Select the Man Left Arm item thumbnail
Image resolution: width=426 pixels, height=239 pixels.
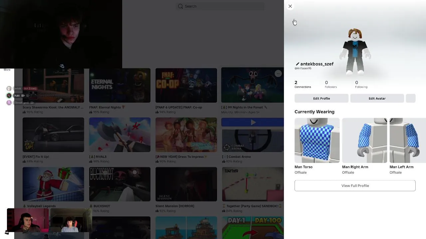(408, 140)
